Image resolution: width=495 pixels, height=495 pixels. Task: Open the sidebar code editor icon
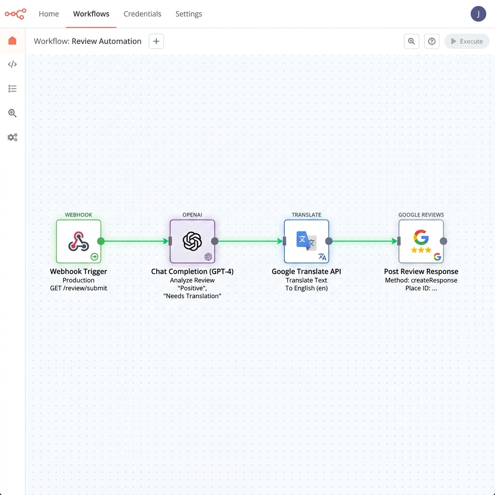coord(12,64)
